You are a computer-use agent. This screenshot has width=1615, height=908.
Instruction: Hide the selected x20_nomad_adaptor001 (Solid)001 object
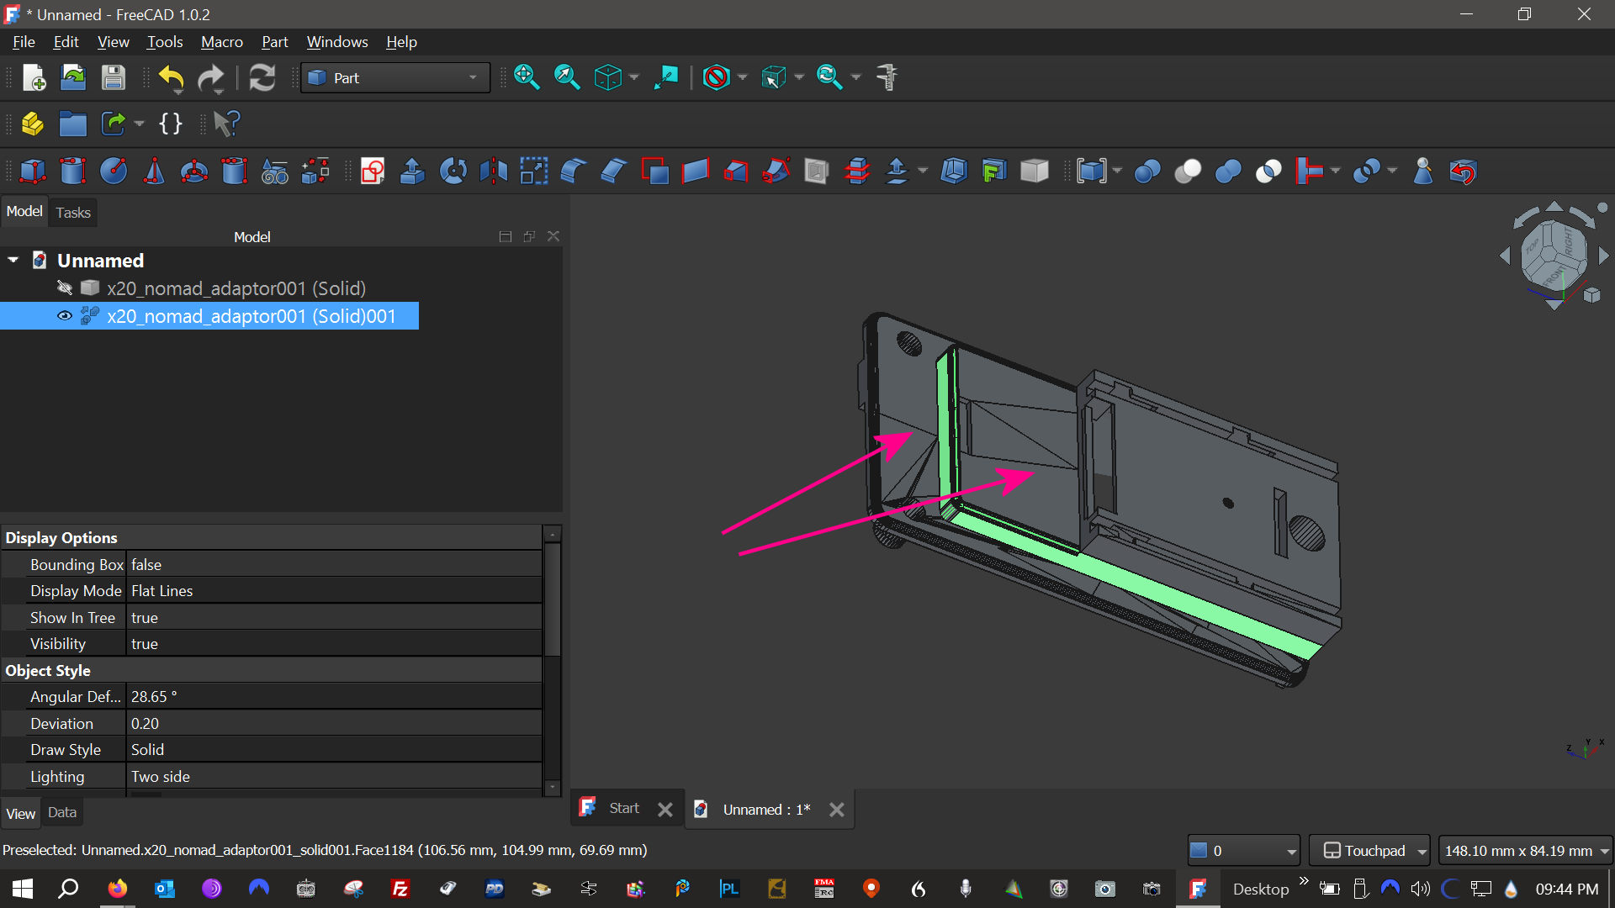(65, 316)
